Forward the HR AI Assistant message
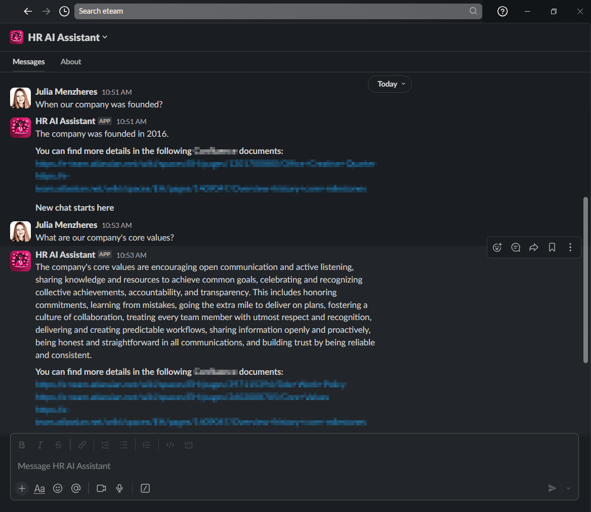 point(533,247)
